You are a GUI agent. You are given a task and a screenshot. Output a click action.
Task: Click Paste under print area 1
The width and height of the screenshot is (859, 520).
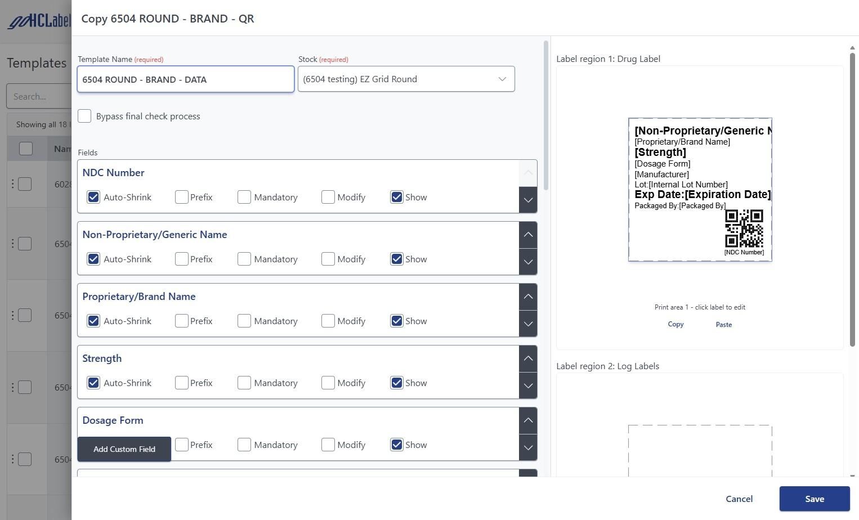pyautogui.click(x=723, y=325)
